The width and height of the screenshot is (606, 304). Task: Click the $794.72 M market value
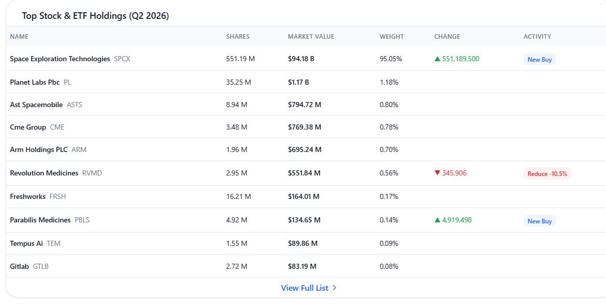(305, 104)
